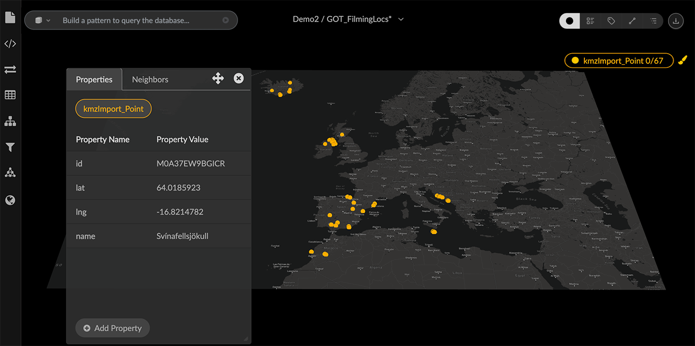695x346 pixels.
Task: Open the code editor icon in sidebar
Action: (x=10, y=44)
